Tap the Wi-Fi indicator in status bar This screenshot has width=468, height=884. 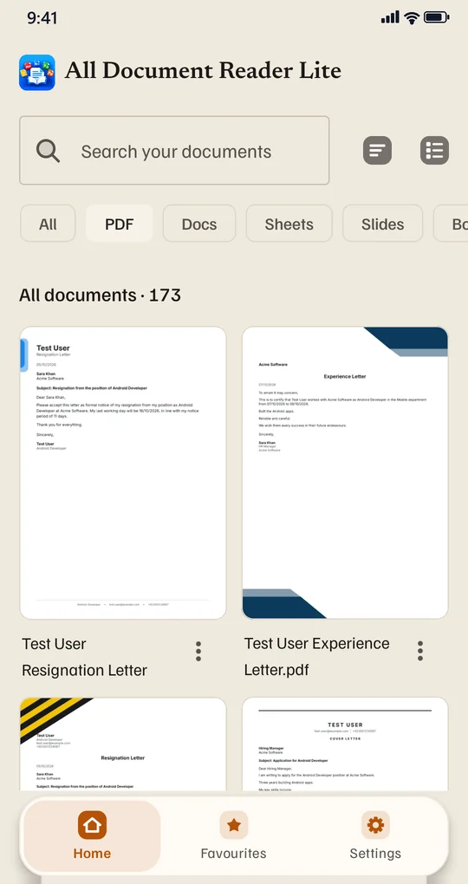tap(412, 18)
